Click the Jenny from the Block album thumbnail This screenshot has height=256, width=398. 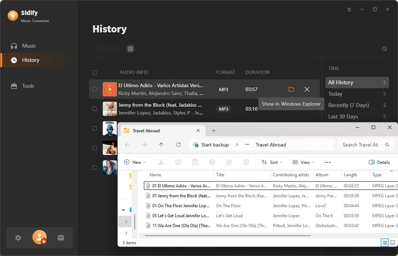(x=109, y=109)
